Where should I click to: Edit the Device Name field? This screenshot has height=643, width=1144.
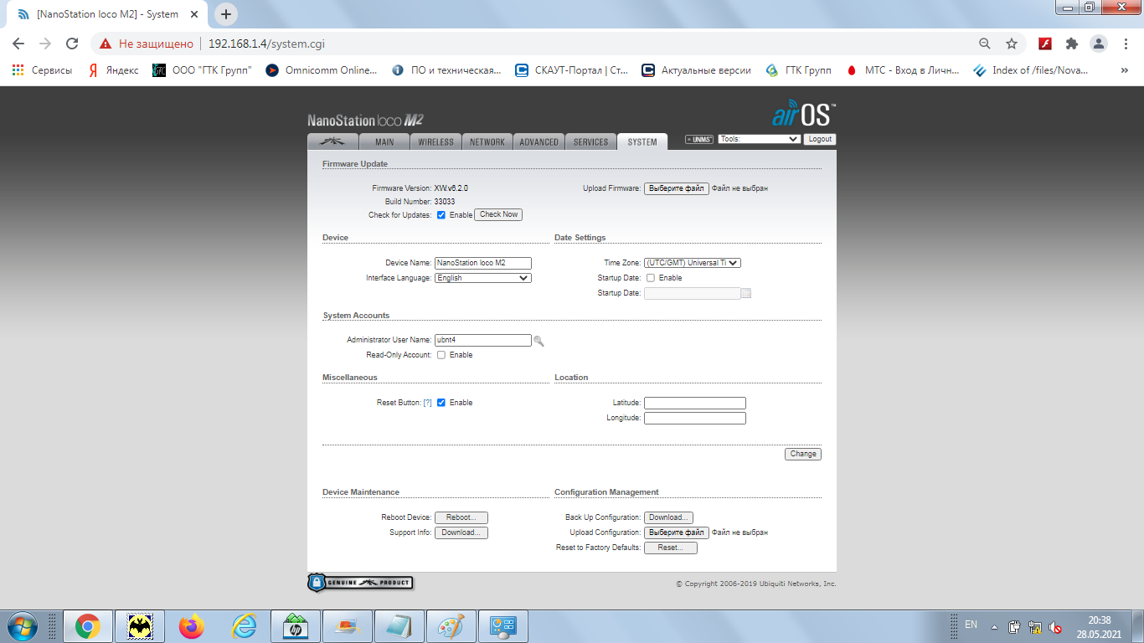click(x=483, y=263)
